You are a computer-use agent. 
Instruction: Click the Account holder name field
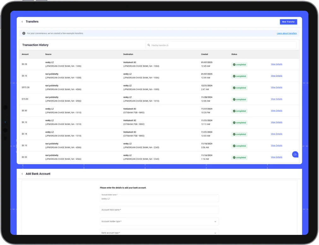coord(159,198)
